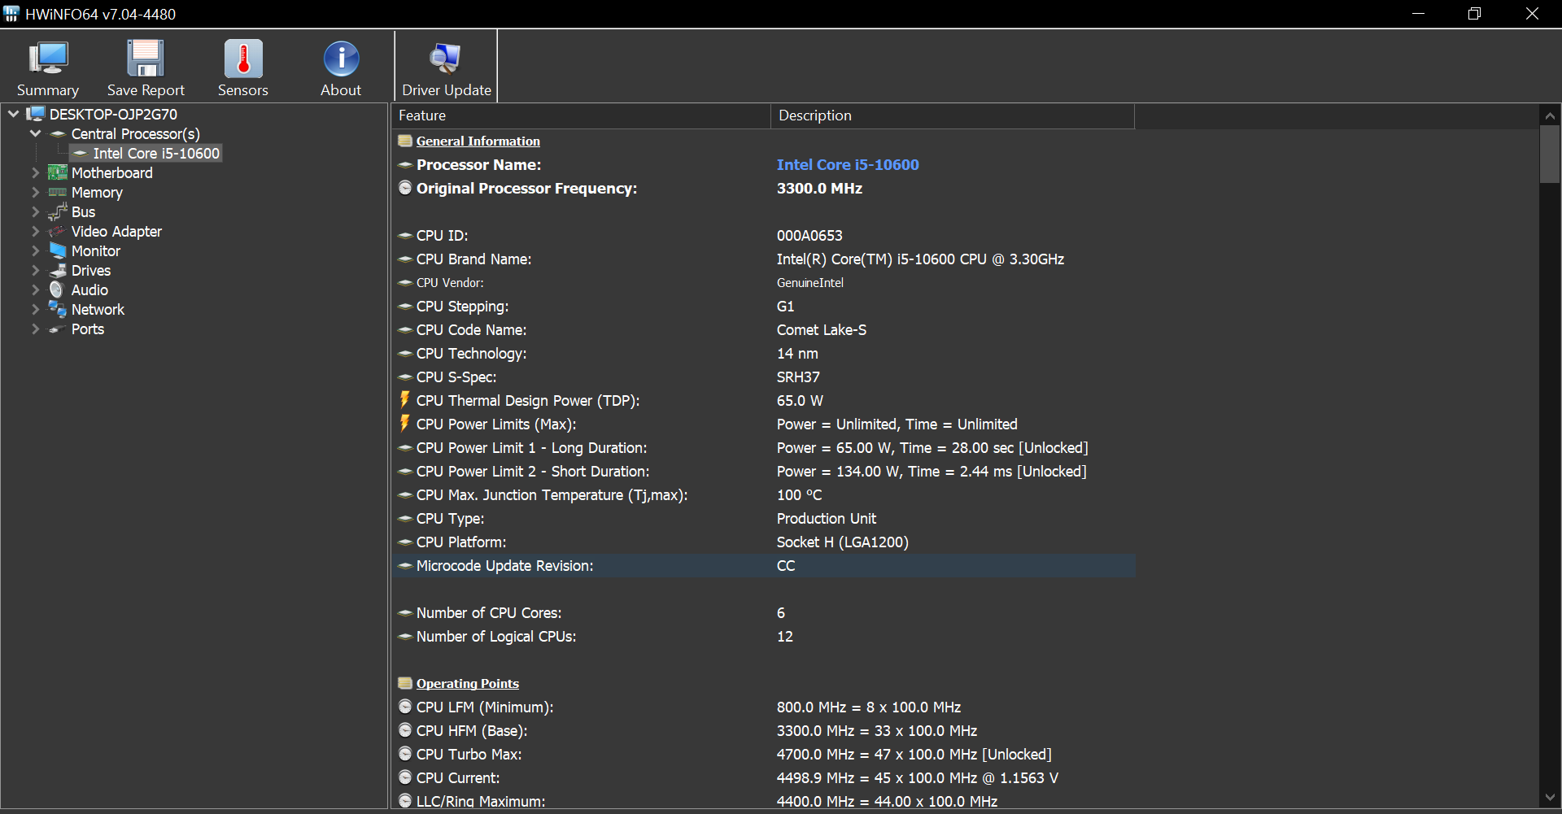Click the Video Adapter icon
1562x814 pixels.
point(57,231)
